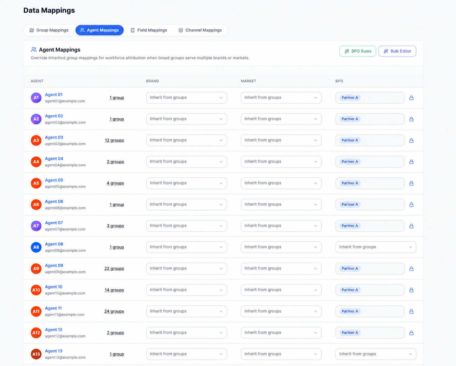Image resolution: width=456 pixels, height=366 pixels.
Task: Switch to the Group Mappings tab
Action: 49,30
